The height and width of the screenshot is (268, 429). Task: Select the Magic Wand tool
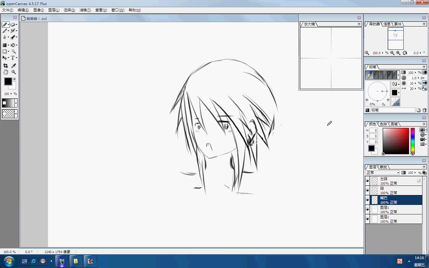pos(13,51)
